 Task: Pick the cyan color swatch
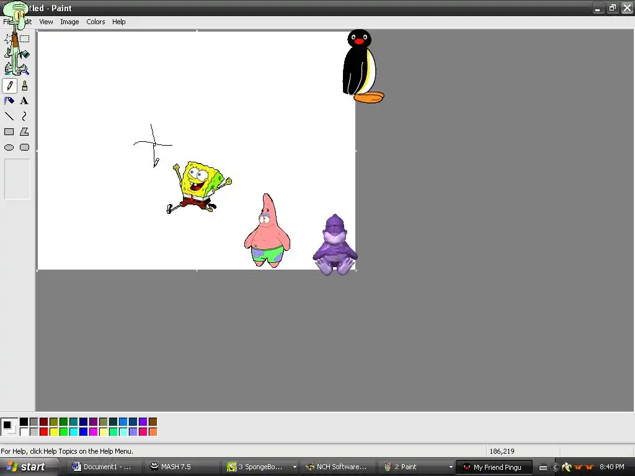click(74, 432)
